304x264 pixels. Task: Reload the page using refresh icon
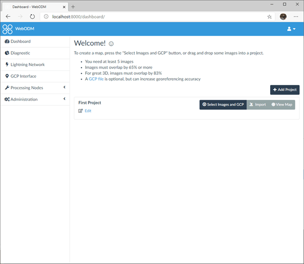tap(32, 16)
